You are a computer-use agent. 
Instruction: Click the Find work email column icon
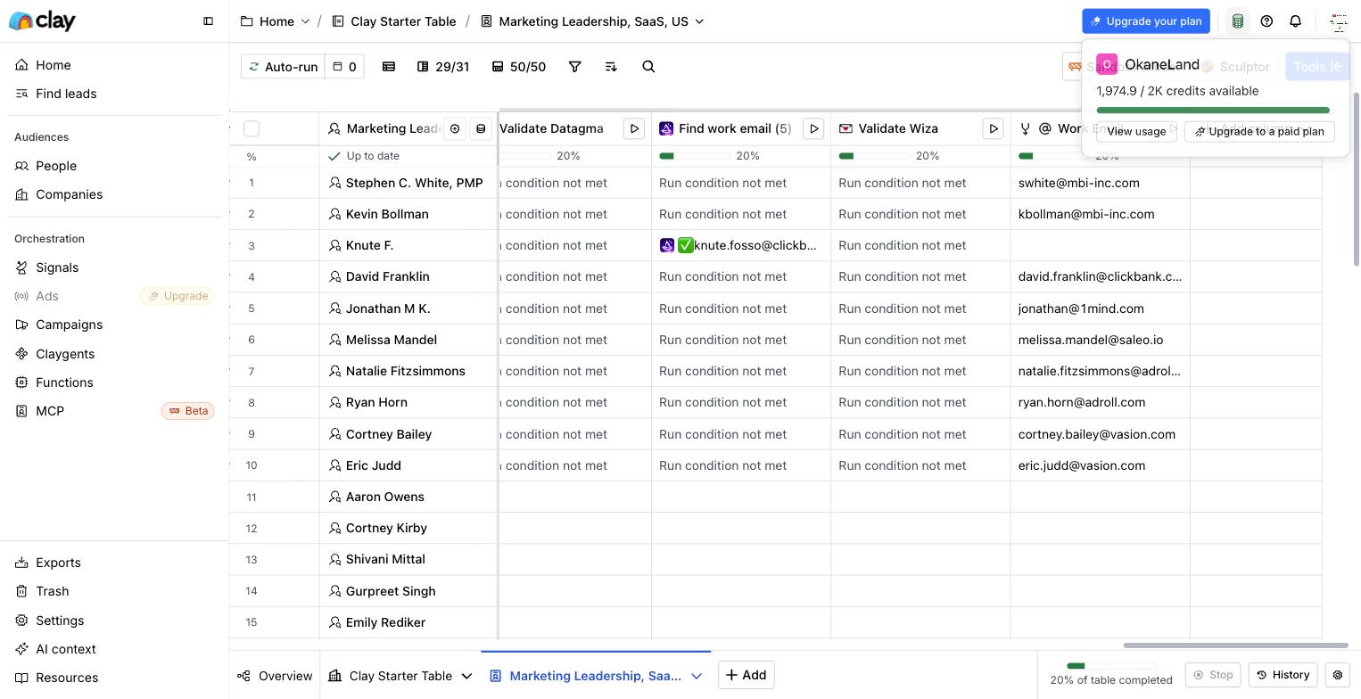point(666,128)
